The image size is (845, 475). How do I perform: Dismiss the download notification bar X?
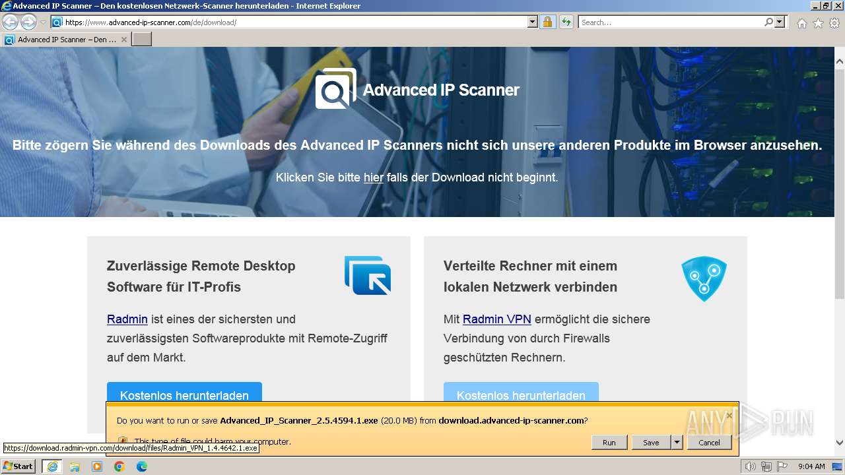tap(729, 415)
